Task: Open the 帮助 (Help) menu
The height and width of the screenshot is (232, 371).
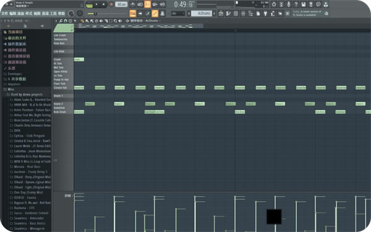Action: [x=61, y=14]
